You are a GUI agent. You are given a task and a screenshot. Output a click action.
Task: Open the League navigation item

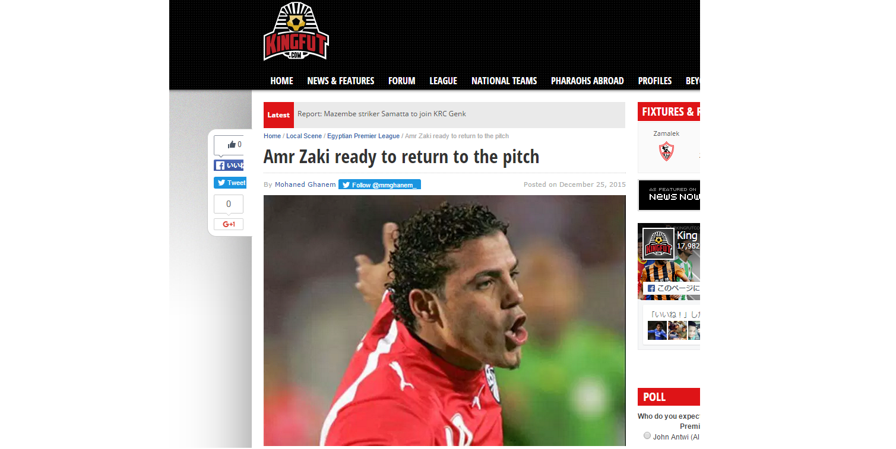click(x=443, y=81)
